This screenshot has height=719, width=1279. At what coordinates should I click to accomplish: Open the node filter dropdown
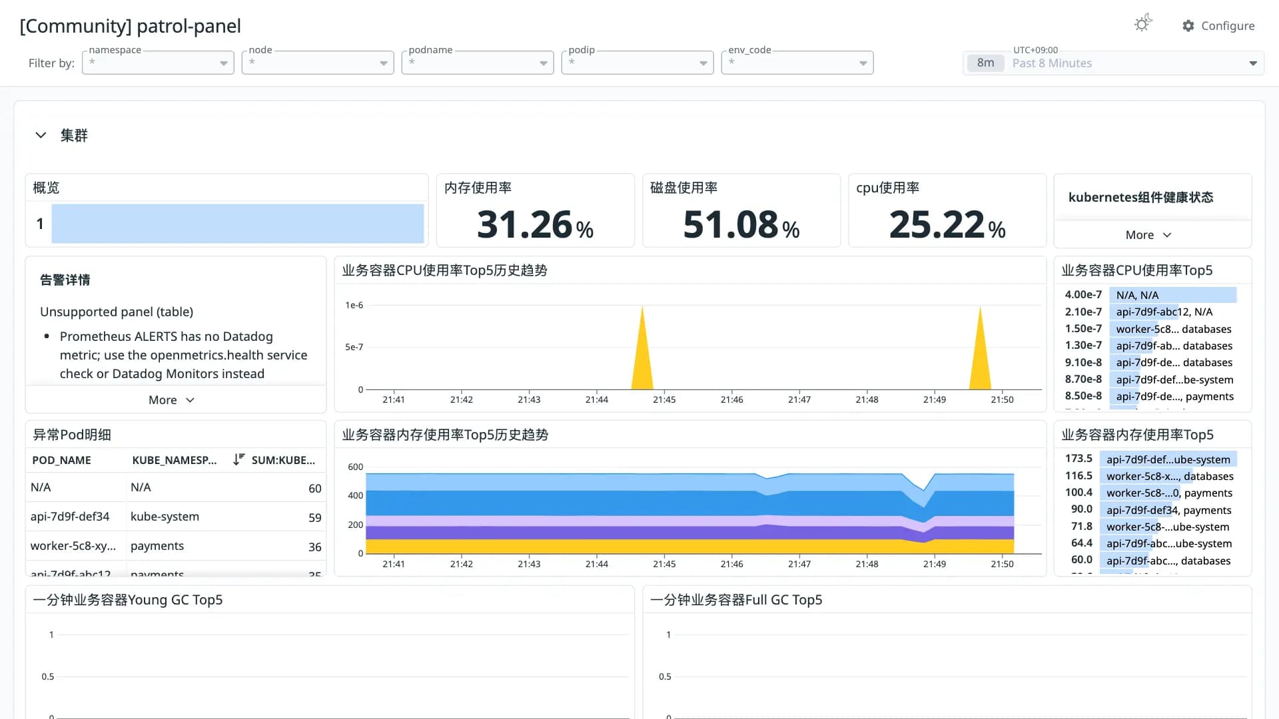(318, 63)
